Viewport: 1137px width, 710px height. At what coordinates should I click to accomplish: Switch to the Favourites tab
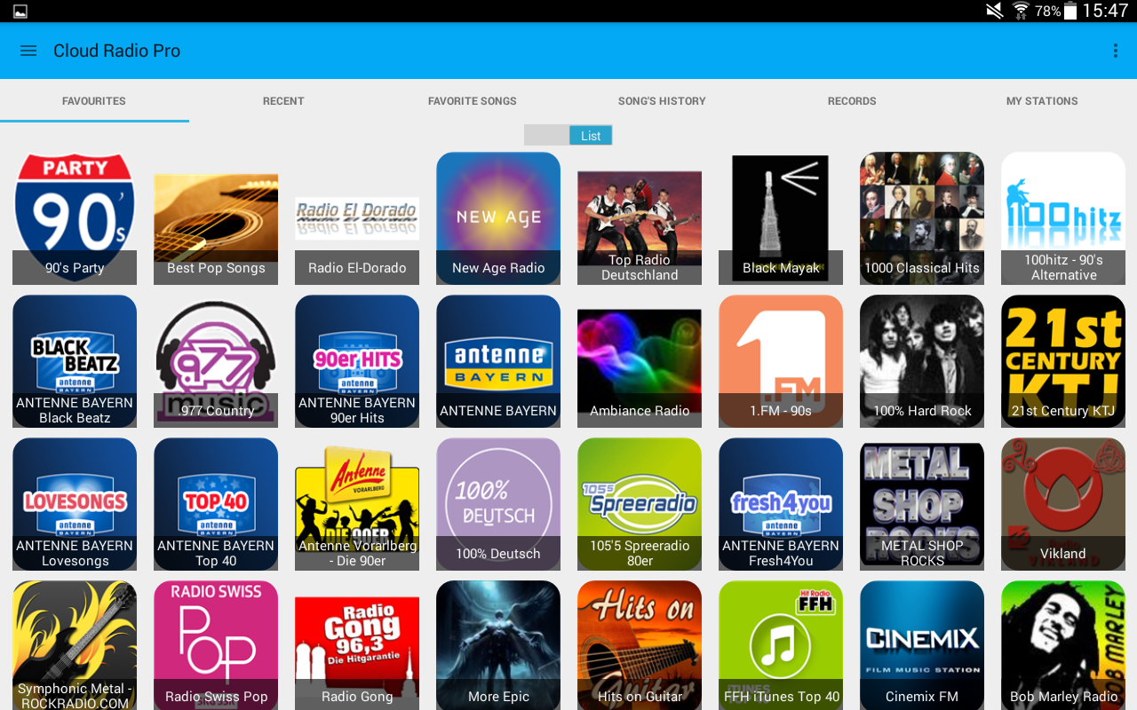pyautogui.click(x=94, y=101)
